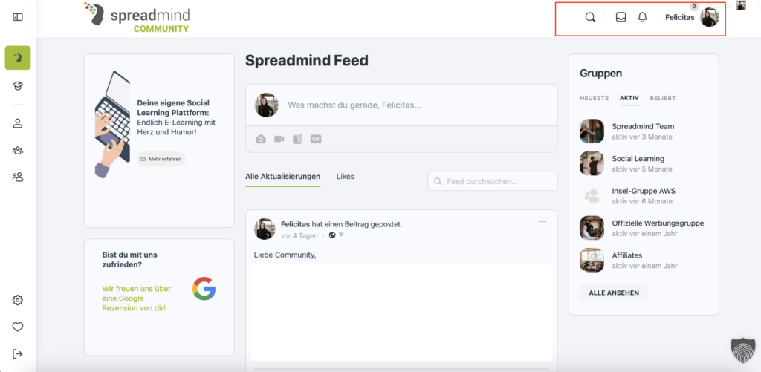Screen dimensions: 761x372
Task: Click the heart icon in sidebar
Action: 18,327
